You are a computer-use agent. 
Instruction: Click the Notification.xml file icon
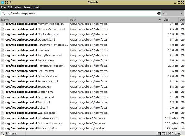[2, 34]
